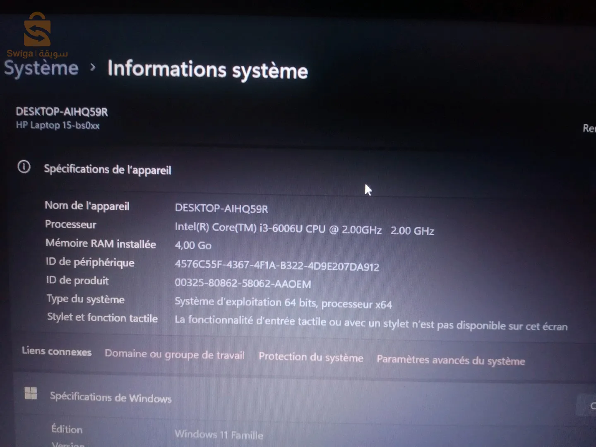Go back to Système breadcrumb
This screenshot has width=596, height=447.
pyautogui.click(x=41, y=68)
